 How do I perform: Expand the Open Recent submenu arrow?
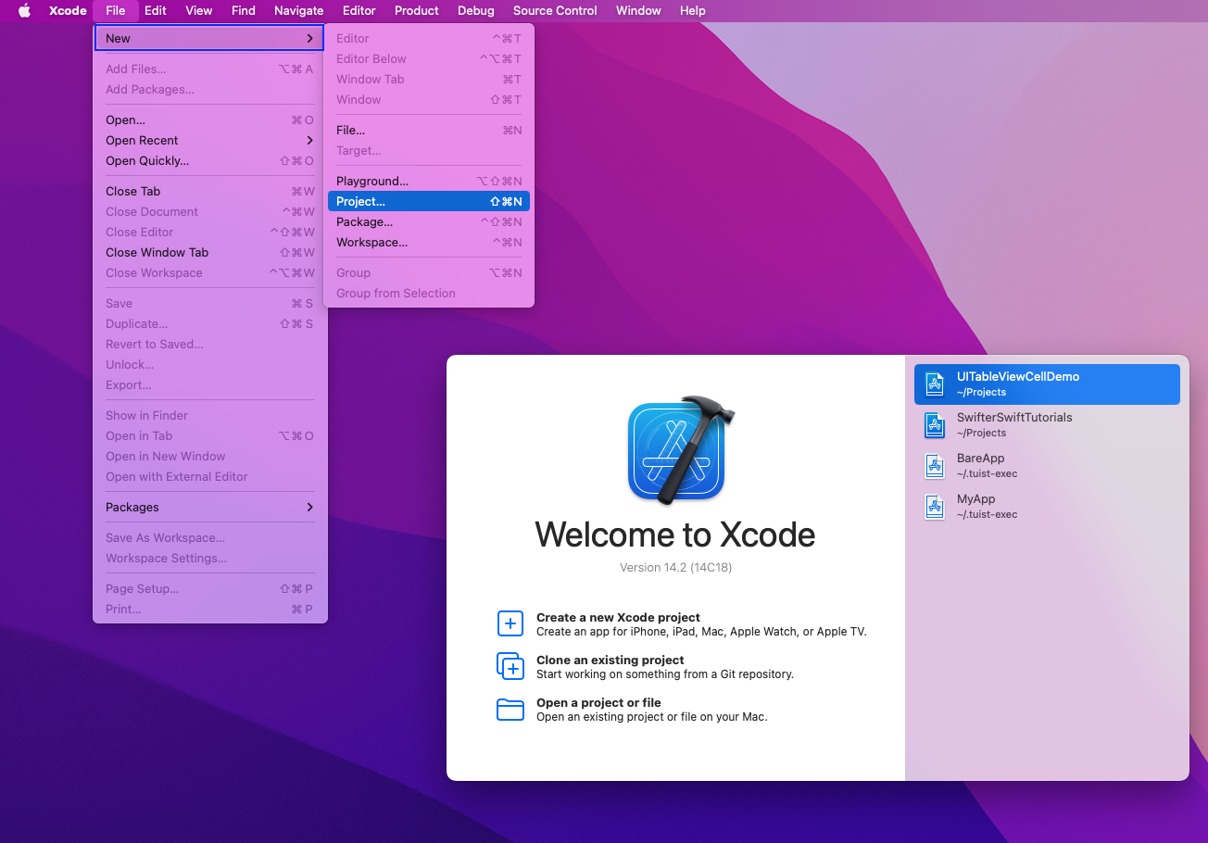(x=309, y=141)
